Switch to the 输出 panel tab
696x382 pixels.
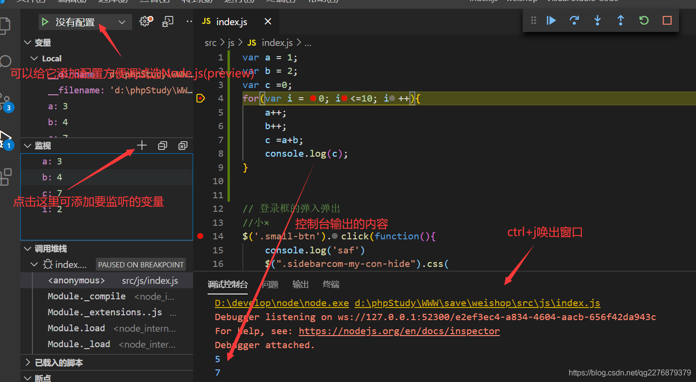coord(301,284)
